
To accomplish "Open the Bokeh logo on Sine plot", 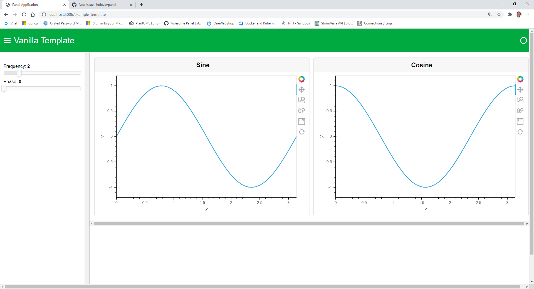I will click(x=301, y=79).
